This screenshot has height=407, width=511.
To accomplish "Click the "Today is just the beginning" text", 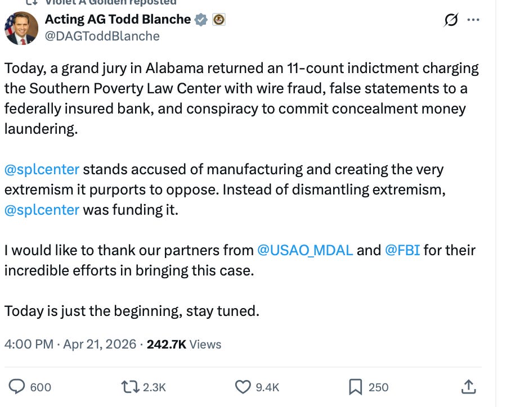I will point(132,310).
